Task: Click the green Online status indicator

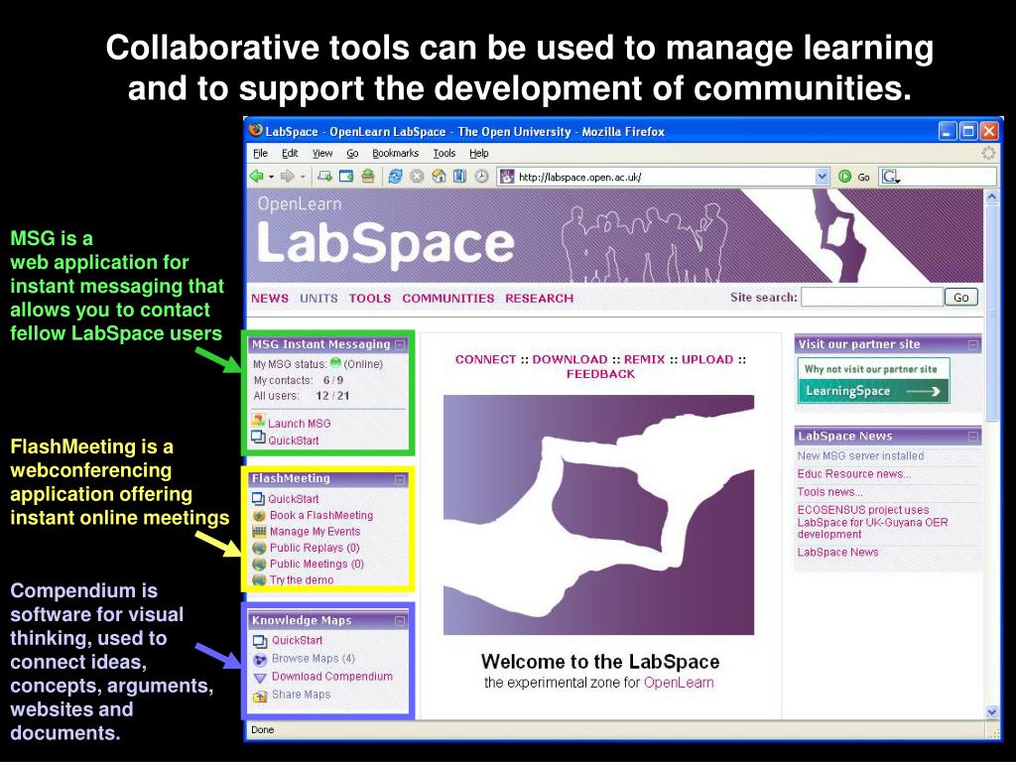Action: coord(335,363)
